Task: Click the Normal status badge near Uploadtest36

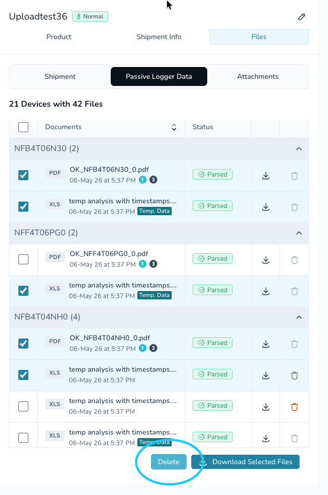Action: tap(90, 17)
